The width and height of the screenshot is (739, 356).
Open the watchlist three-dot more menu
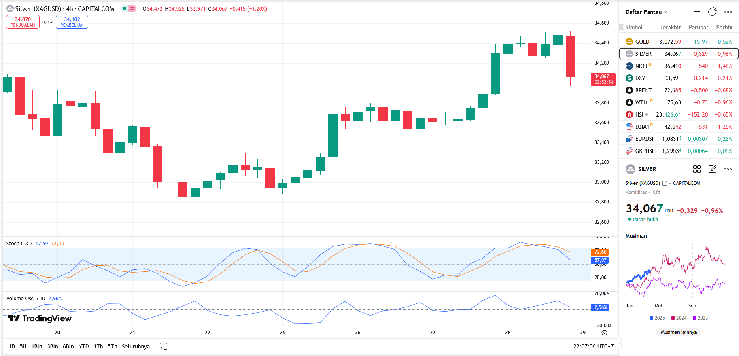pos(728,12)
